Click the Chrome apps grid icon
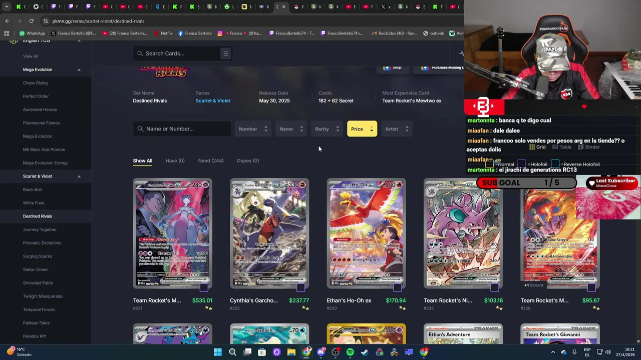Viewport: 641px width, 360px height. 7,33
